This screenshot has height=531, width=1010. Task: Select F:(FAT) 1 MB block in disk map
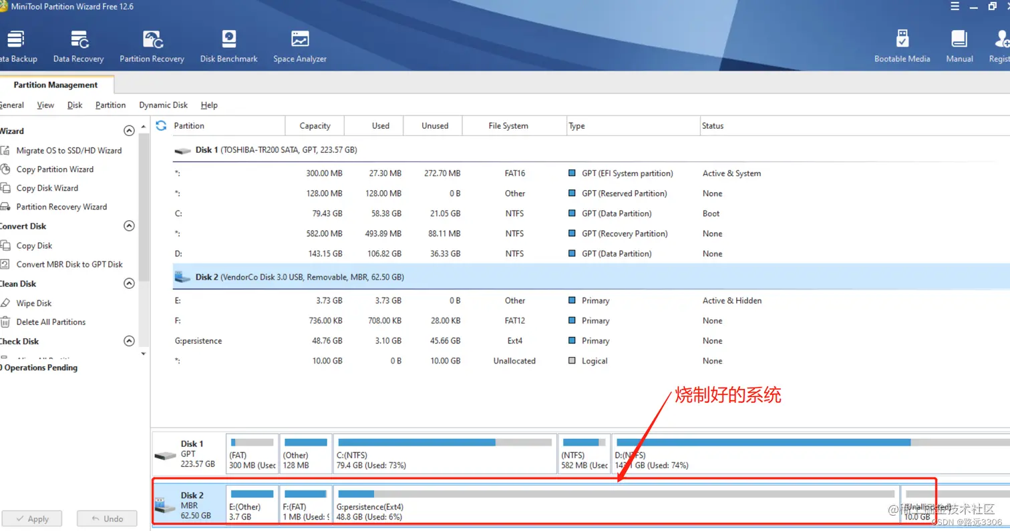pyautogui.click(x=306, y=505)
